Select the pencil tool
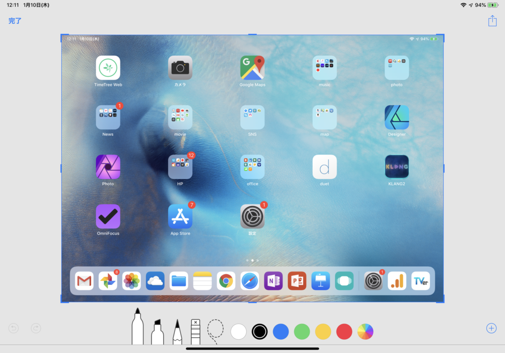The width and height of the screenshot is (505, 353). (x=177, y=332)
